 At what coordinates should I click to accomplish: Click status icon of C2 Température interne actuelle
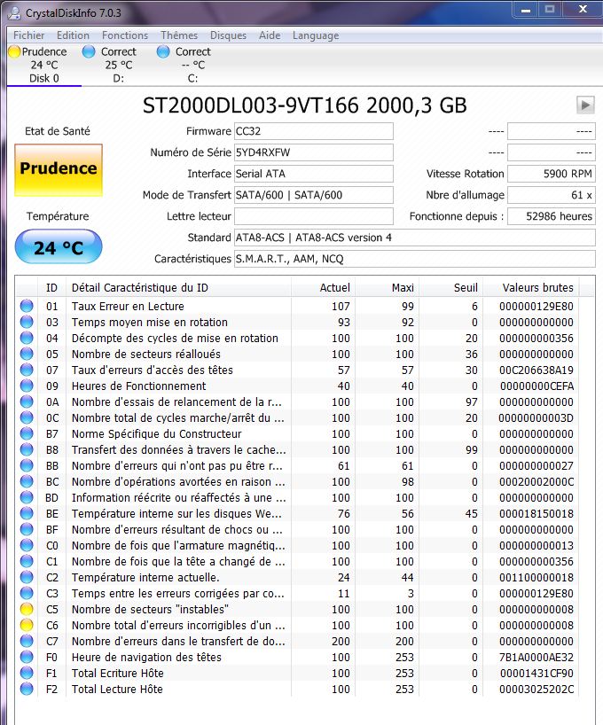click(x=27, y=577)
